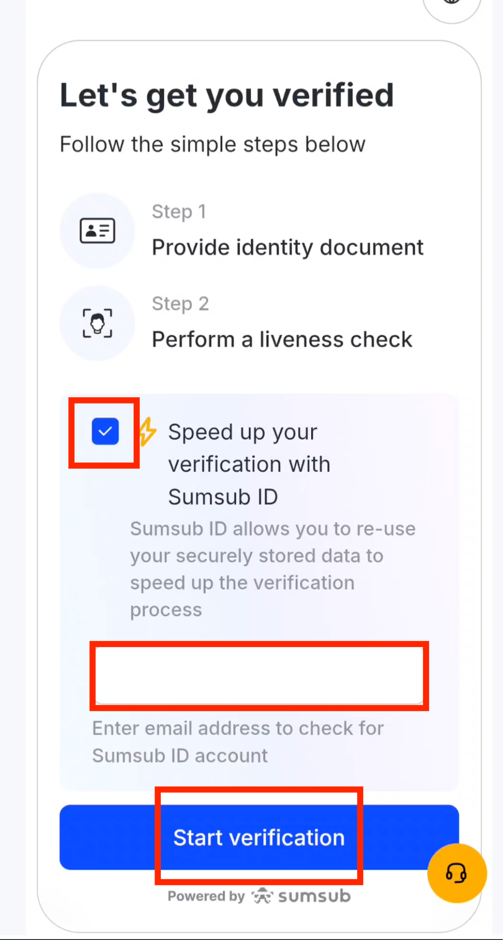Click the Let's get you verified heading
The image size is (503, 940).
coord(227,94)
